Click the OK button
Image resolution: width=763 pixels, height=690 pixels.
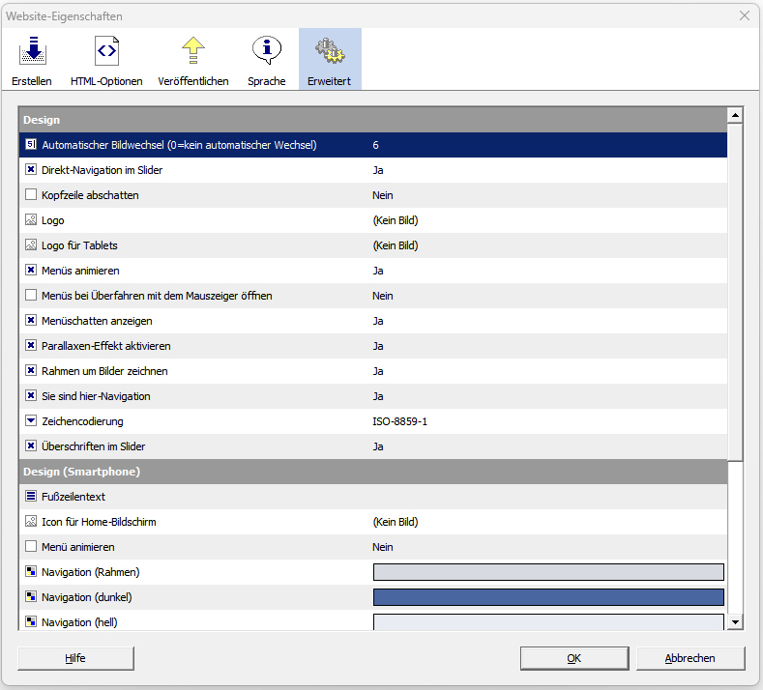point(574,658)
